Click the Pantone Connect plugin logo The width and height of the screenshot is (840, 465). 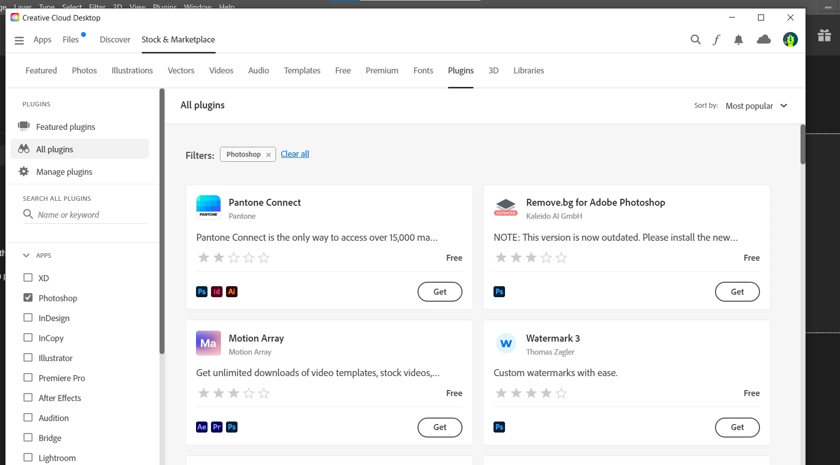click(x=208, y=207)
